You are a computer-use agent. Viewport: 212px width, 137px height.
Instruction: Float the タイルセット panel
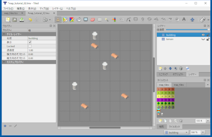(205, 80)
